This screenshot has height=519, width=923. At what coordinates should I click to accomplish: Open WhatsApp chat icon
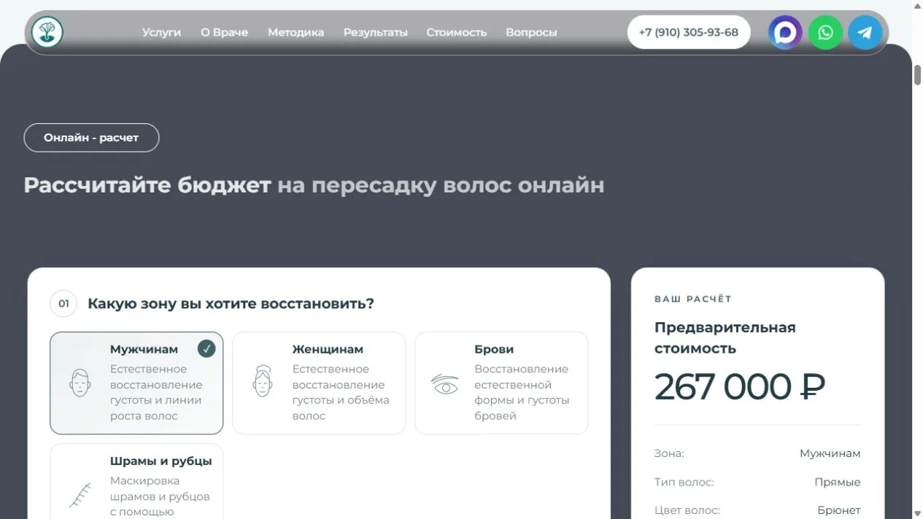[825, 32]
